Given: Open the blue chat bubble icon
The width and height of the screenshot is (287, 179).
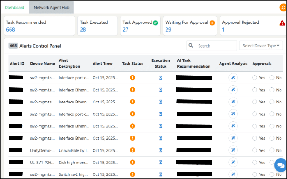Looking at the screenshot, I should (x=281, y=165).
